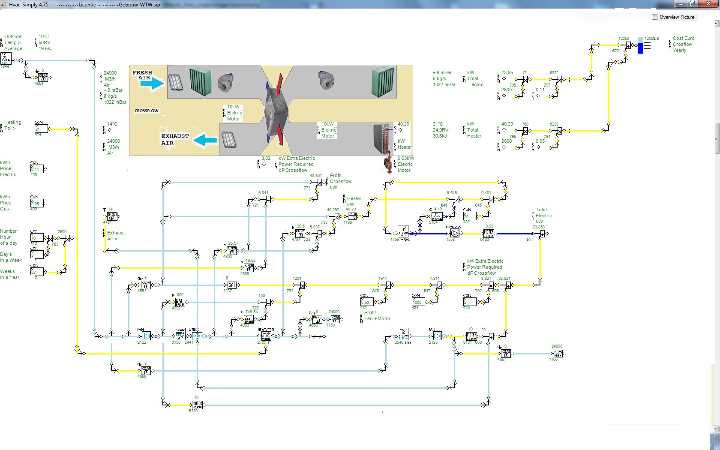Click the >=0 limiter block 1198
Screen dimensions: 720x450
[352, 216]
